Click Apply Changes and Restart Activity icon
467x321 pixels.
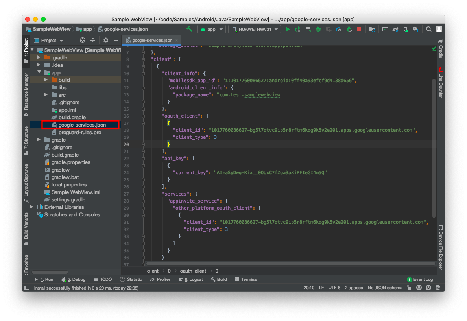pyautogui.click(x=297, y=29)
